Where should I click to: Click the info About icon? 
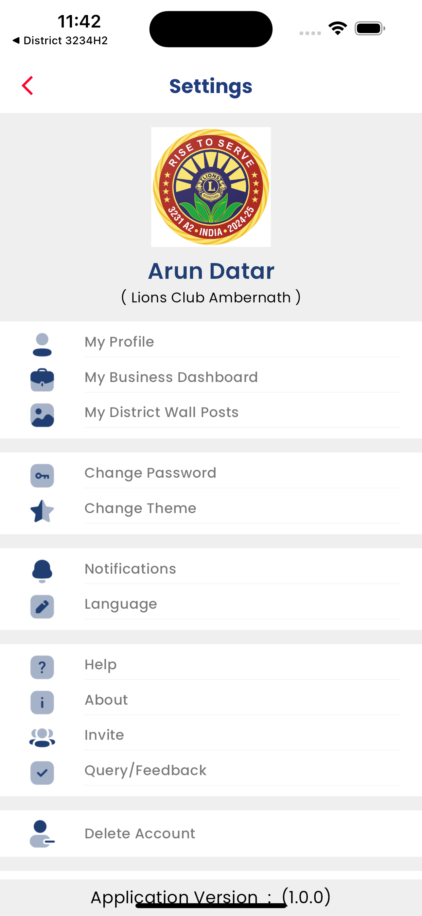(x=42, y=703)
